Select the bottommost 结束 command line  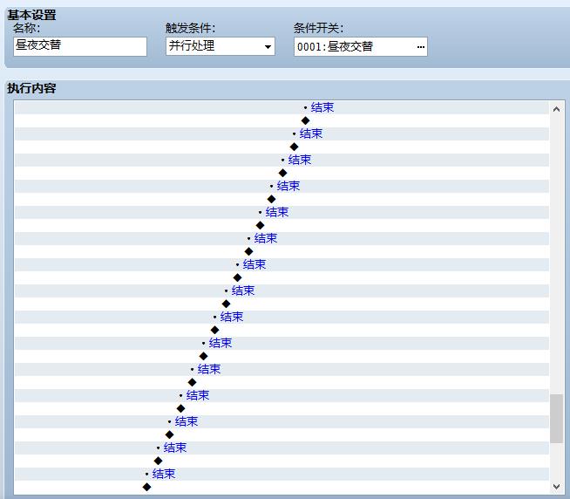[x=282, y=474]
